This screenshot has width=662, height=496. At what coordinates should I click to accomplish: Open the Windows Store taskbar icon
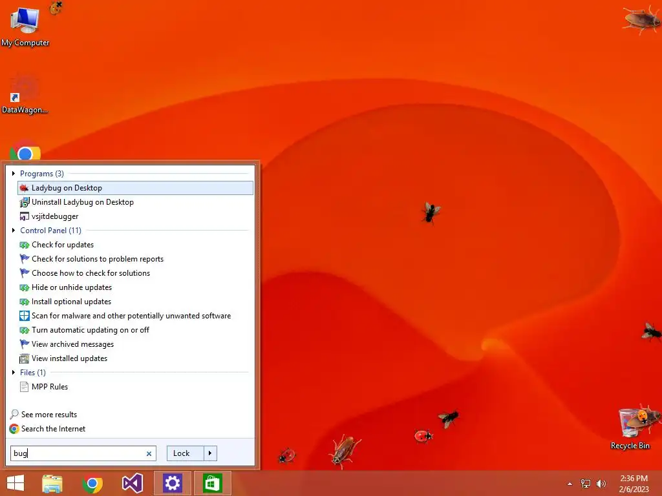pos(212,483)
